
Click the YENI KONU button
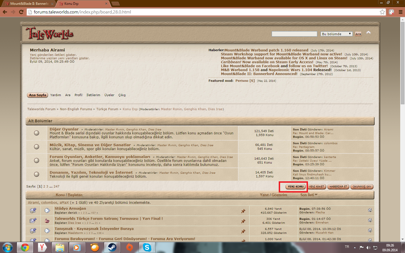point(296,187)
